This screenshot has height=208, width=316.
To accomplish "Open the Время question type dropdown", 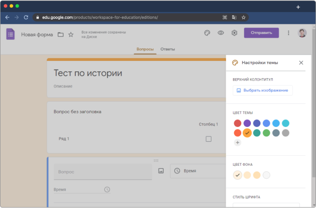I will 199,171.
